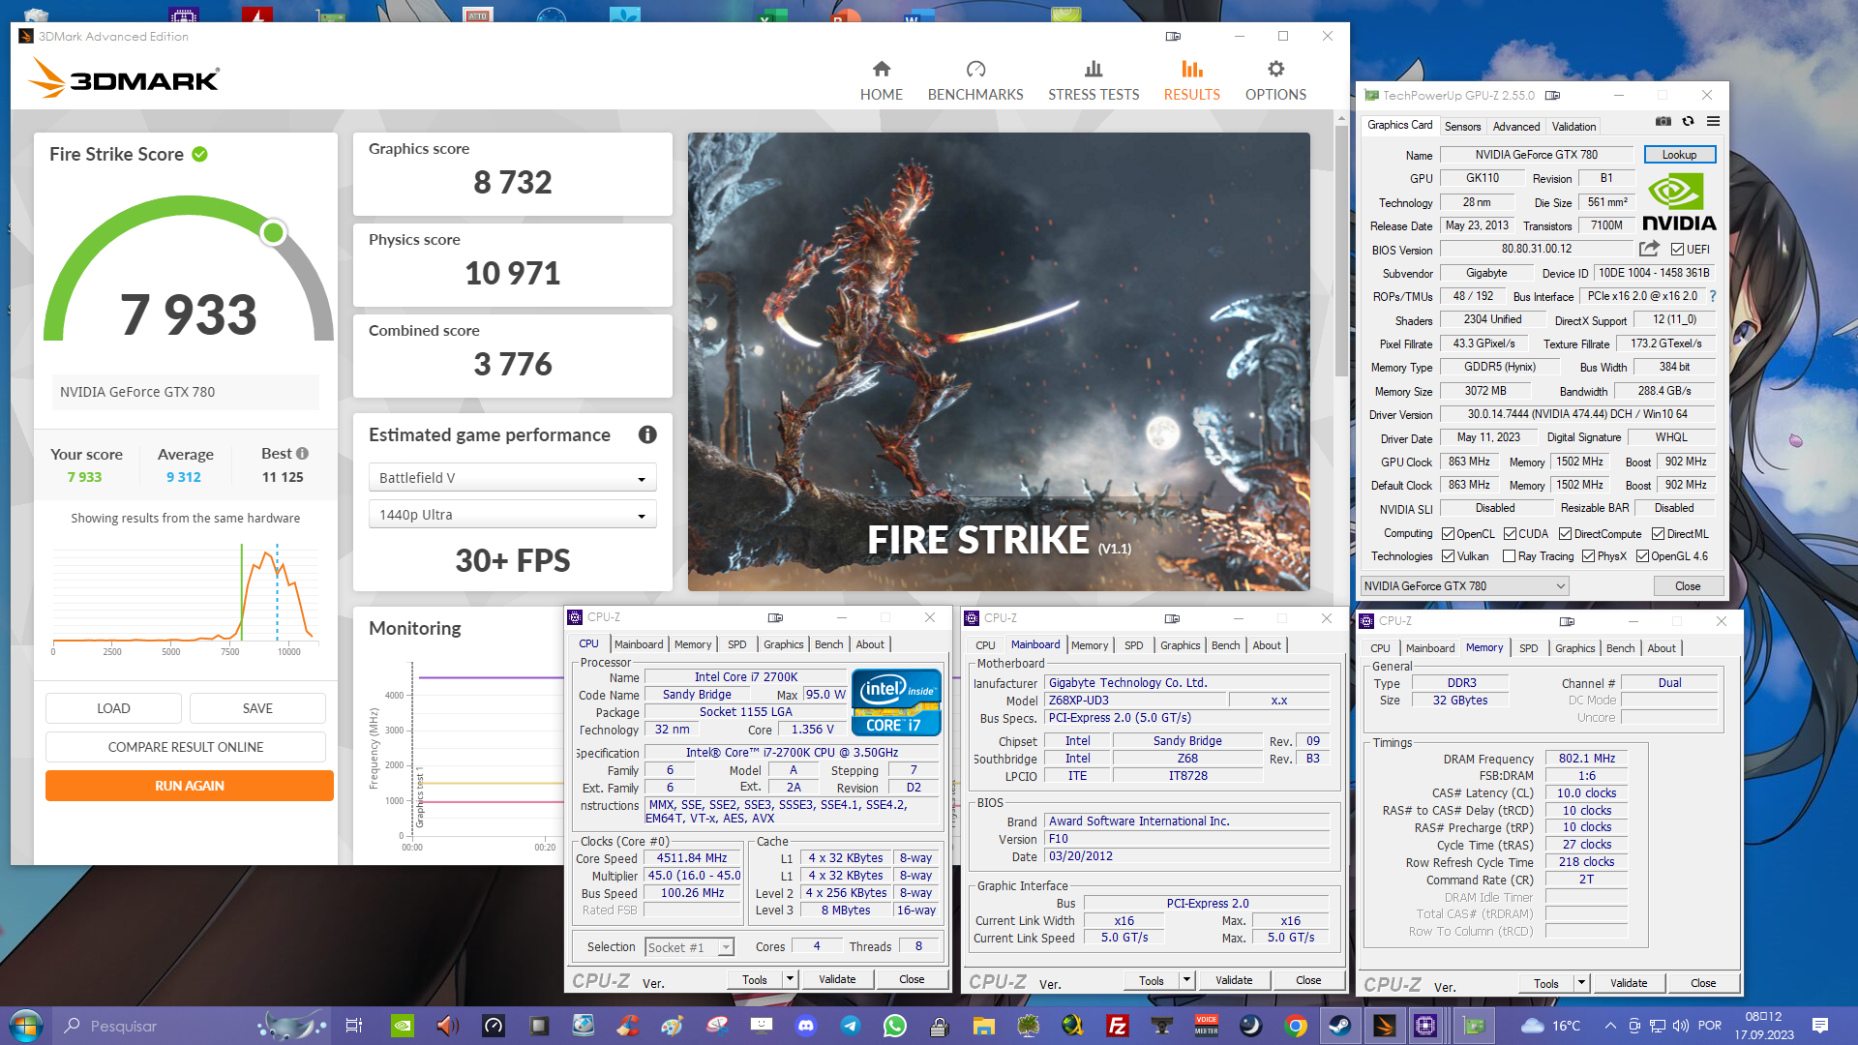The height and width of the screenshot is (1045, 1858).
Task: Open Telegram from the taskbar
Action: [x=850, y=1026]
